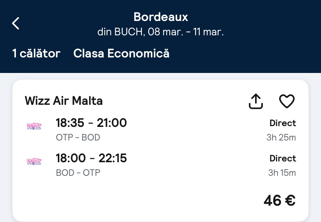Click the BOD - OTP route label
The height and width of the screenshot is (222, 321).
[x=78, y=173]
